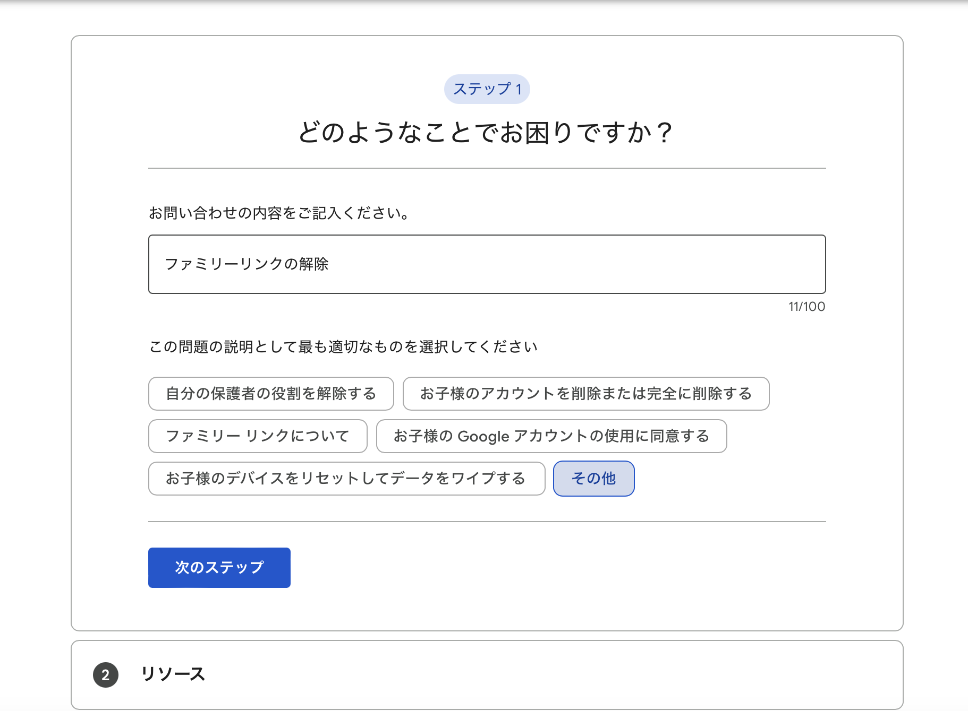The image size is (968, 711).
Task: Click the リソース section title
Action: coord(173,674)
